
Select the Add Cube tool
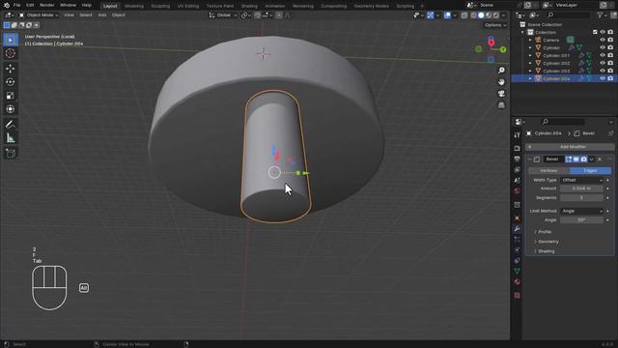11,154
